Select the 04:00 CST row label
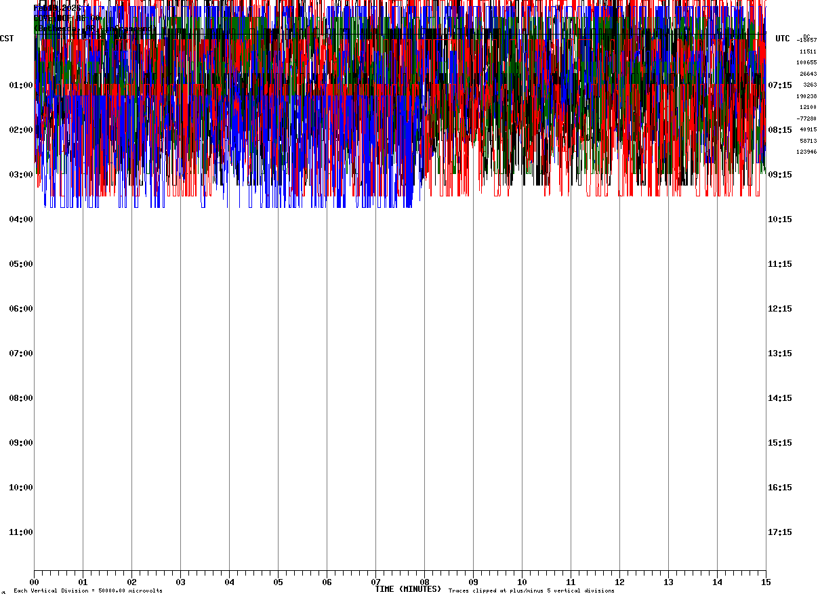820x600 pixels. 21,219
